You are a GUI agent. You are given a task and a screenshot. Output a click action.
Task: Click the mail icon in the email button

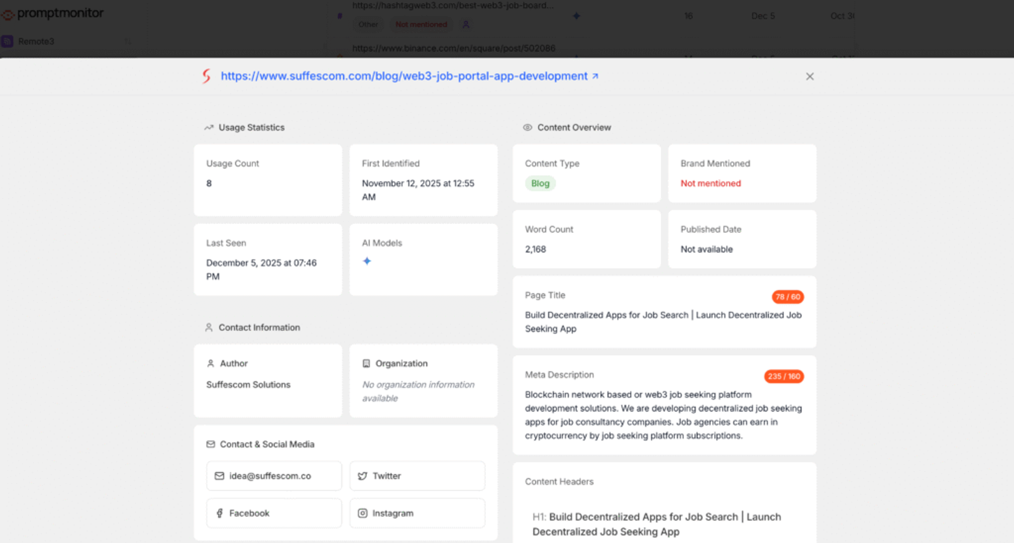pyautogui.click(x=219, y=476)
